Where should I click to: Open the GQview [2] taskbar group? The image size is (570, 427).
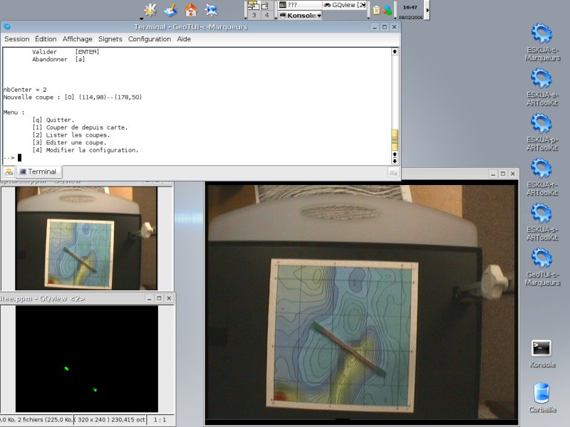point(344,5)
